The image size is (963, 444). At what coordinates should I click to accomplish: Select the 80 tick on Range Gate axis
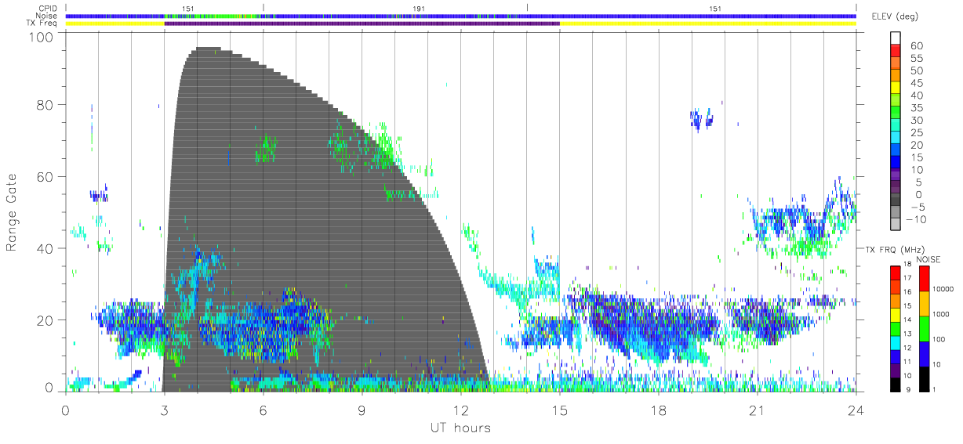point(44,105)
